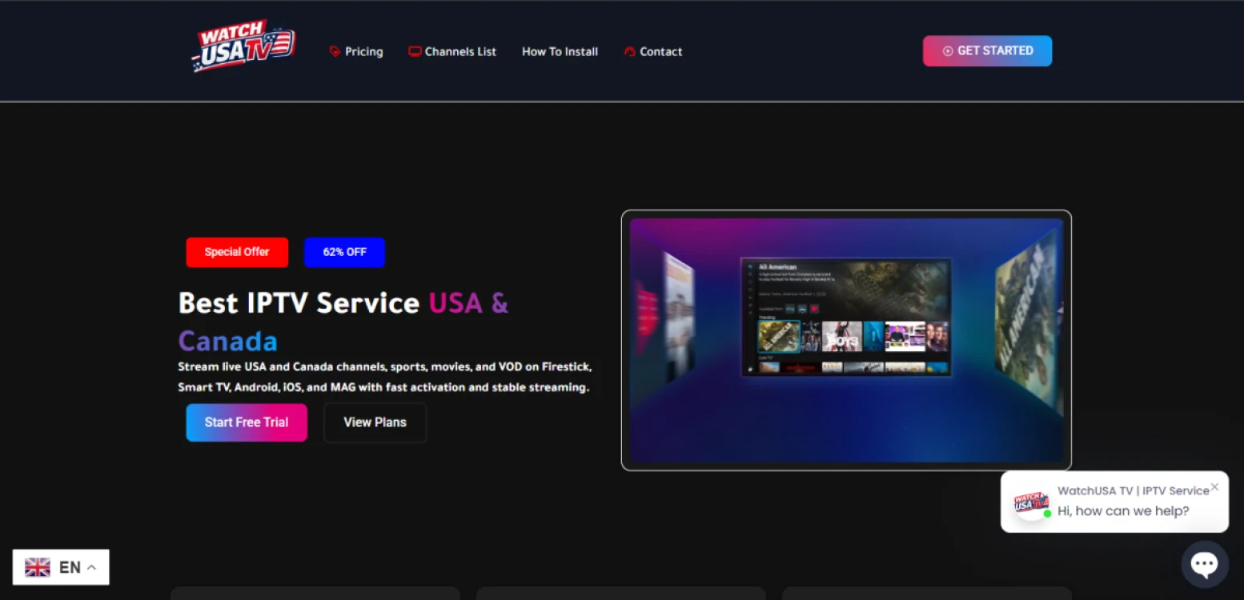Click the Start Free Trial button
Screen dimensions: 1244x600
(247, 422)
